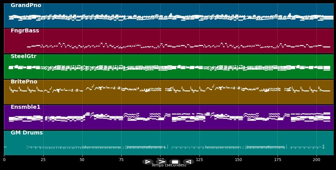
Task: Click the 50 second tick label
Action: (x=82, y=160)
